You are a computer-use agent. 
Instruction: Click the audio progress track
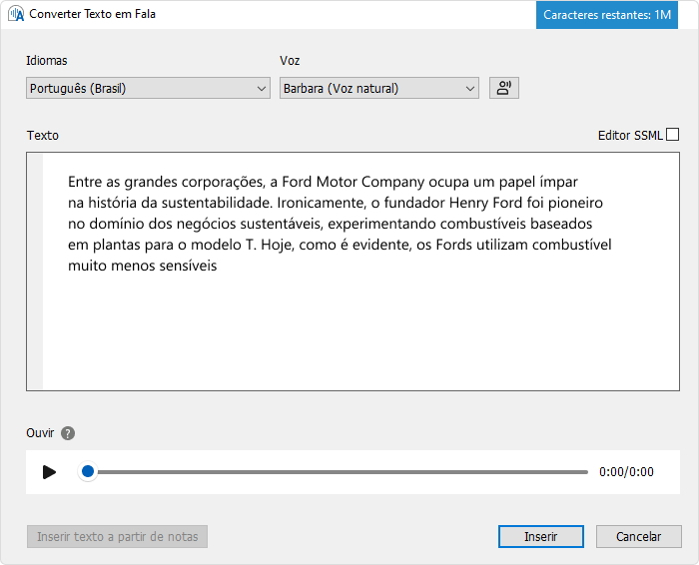[x=343, y=472]
